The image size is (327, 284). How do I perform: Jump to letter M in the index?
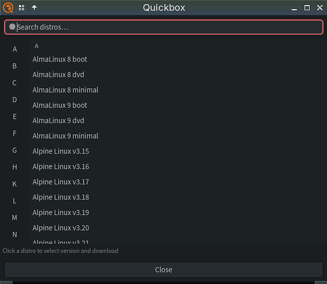pyautogui.click(x=14, y=218)
